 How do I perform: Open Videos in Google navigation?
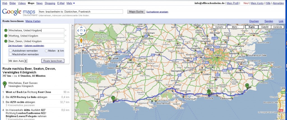(x=22, y=3)
